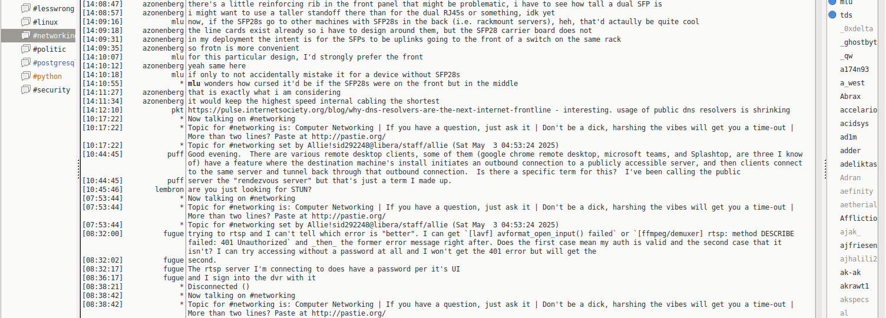This screenshot has height=318, width=886.
Task: Click the #security channel icon
Action: (25, 90)
